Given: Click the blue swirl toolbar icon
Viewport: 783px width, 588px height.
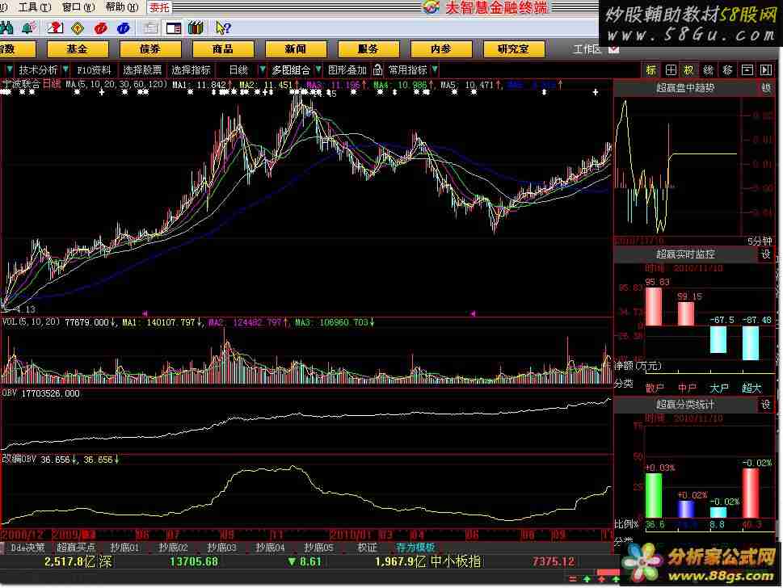Looking at the screenshot, I should coord(125,28).
